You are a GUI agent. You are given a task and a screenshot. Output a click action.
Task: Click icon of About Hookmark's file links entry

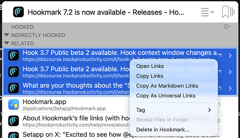coord(14,121)
